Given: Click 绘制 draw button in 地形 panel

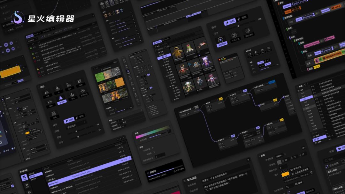Looking at the screenshot, I should (x=69, y=120).
